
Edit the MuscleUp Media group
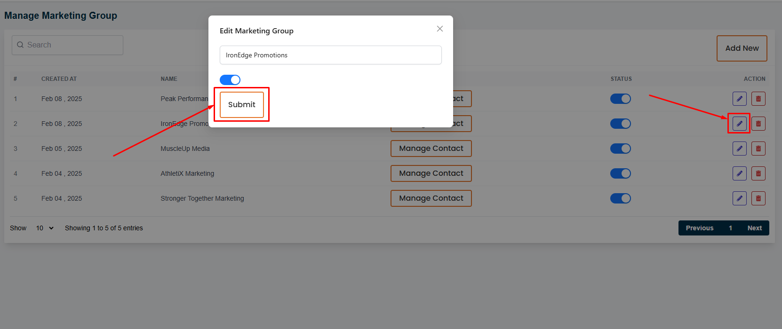point(739,149)
